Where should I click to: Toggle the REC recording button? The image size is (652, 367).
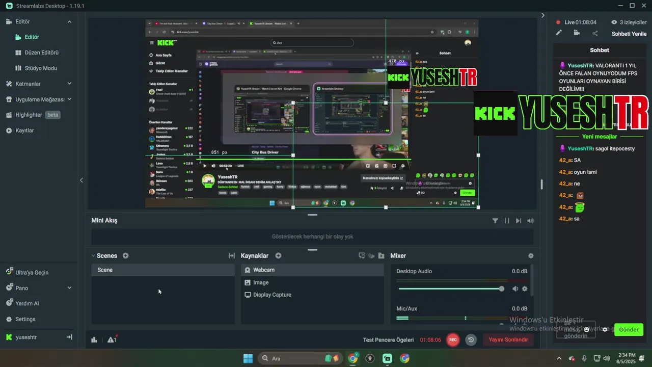click(453, 339)
